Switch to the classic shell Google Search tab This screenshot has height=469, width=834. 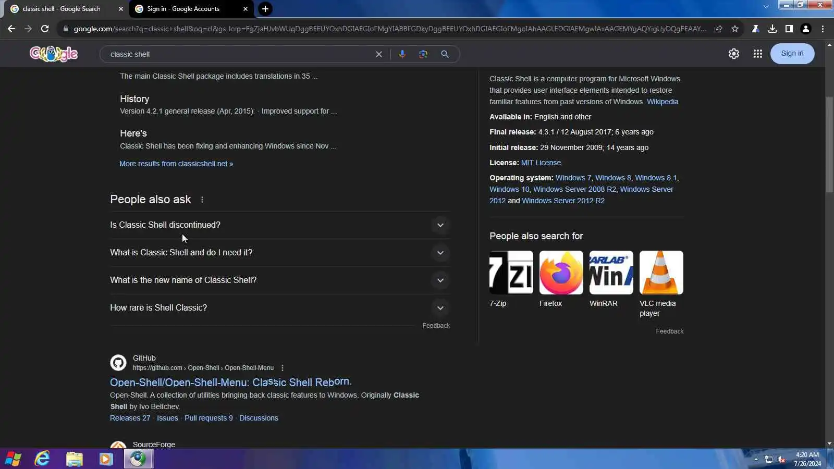click(x=67, y=9)
